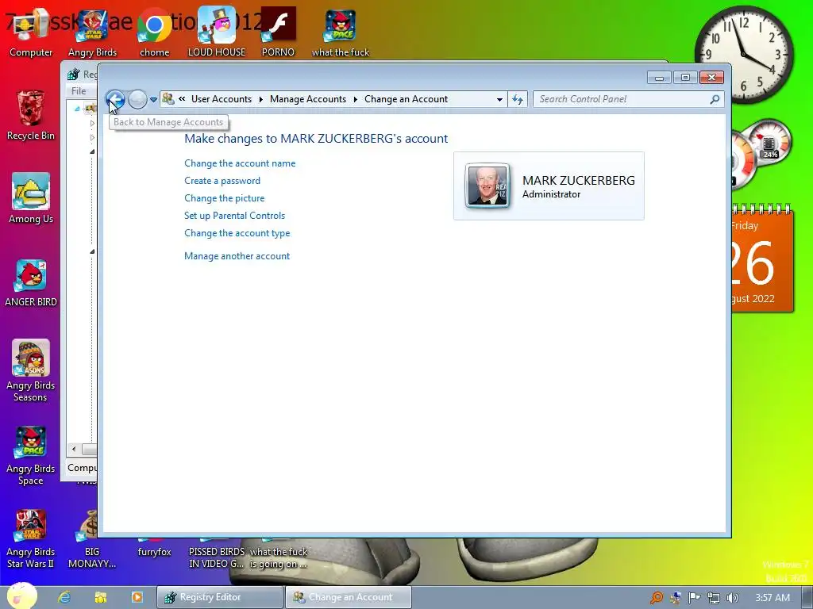
Task: Open ANGER BIRD desktop icon
Action: click(31, 282)
